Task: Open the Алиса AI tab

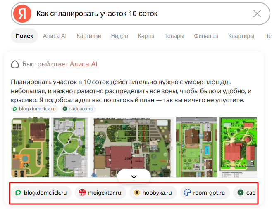Action: tap(55, 36)
